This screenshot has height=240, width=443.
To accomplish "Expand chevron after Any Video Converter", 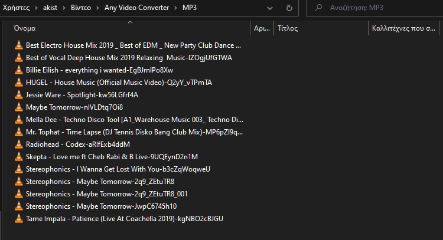I will pyautogui.click(x=176, y=8).
